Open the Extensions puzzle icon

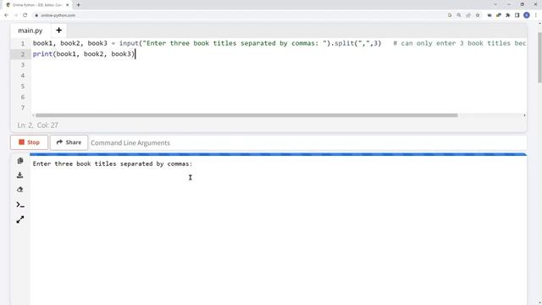point(508,15)
